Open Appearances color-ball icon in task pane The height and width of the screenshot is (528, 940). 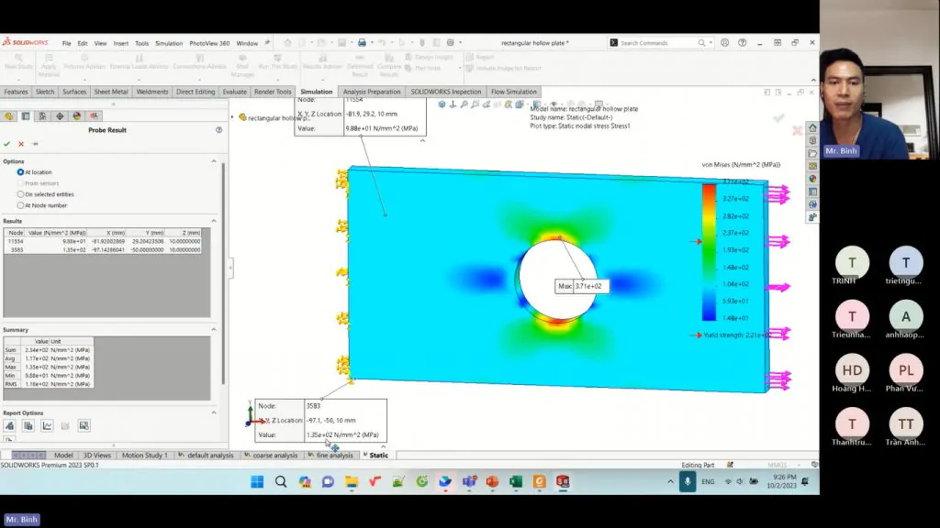click(x=812, y=179)
